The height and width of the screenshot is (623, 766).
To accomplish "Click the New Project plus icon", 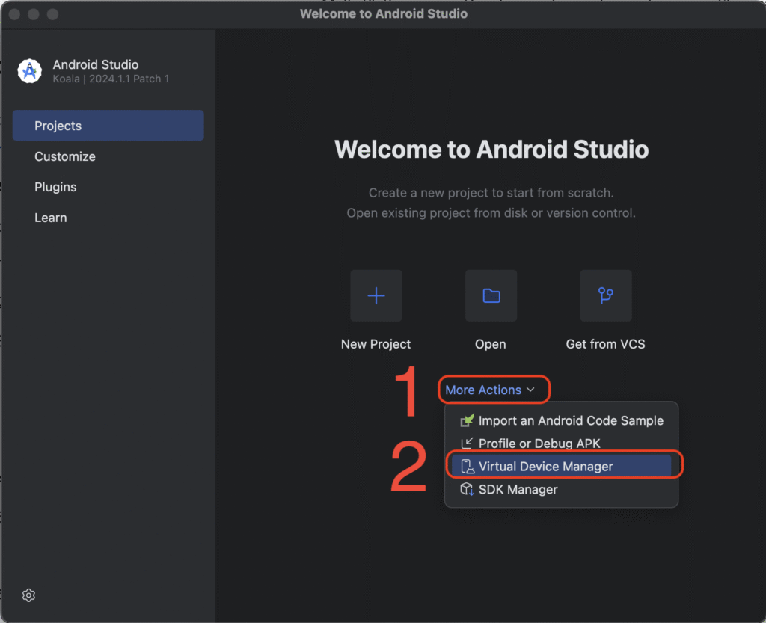I will pos(376,296).
